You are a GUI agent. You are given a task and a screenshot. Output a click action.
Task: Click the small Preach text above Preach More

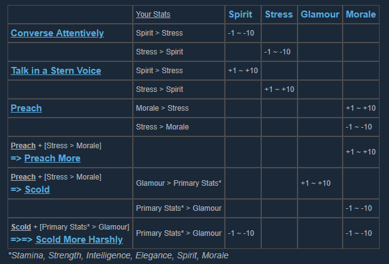point(23,146)
